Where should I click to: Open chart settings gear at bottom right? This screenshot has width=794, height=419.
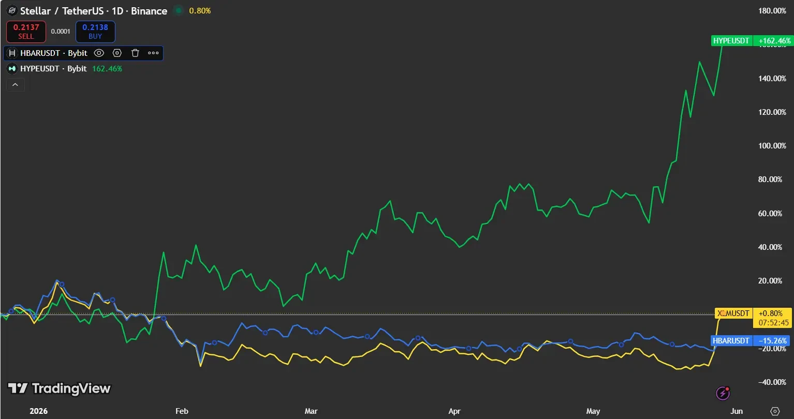[x=775, y=411]
